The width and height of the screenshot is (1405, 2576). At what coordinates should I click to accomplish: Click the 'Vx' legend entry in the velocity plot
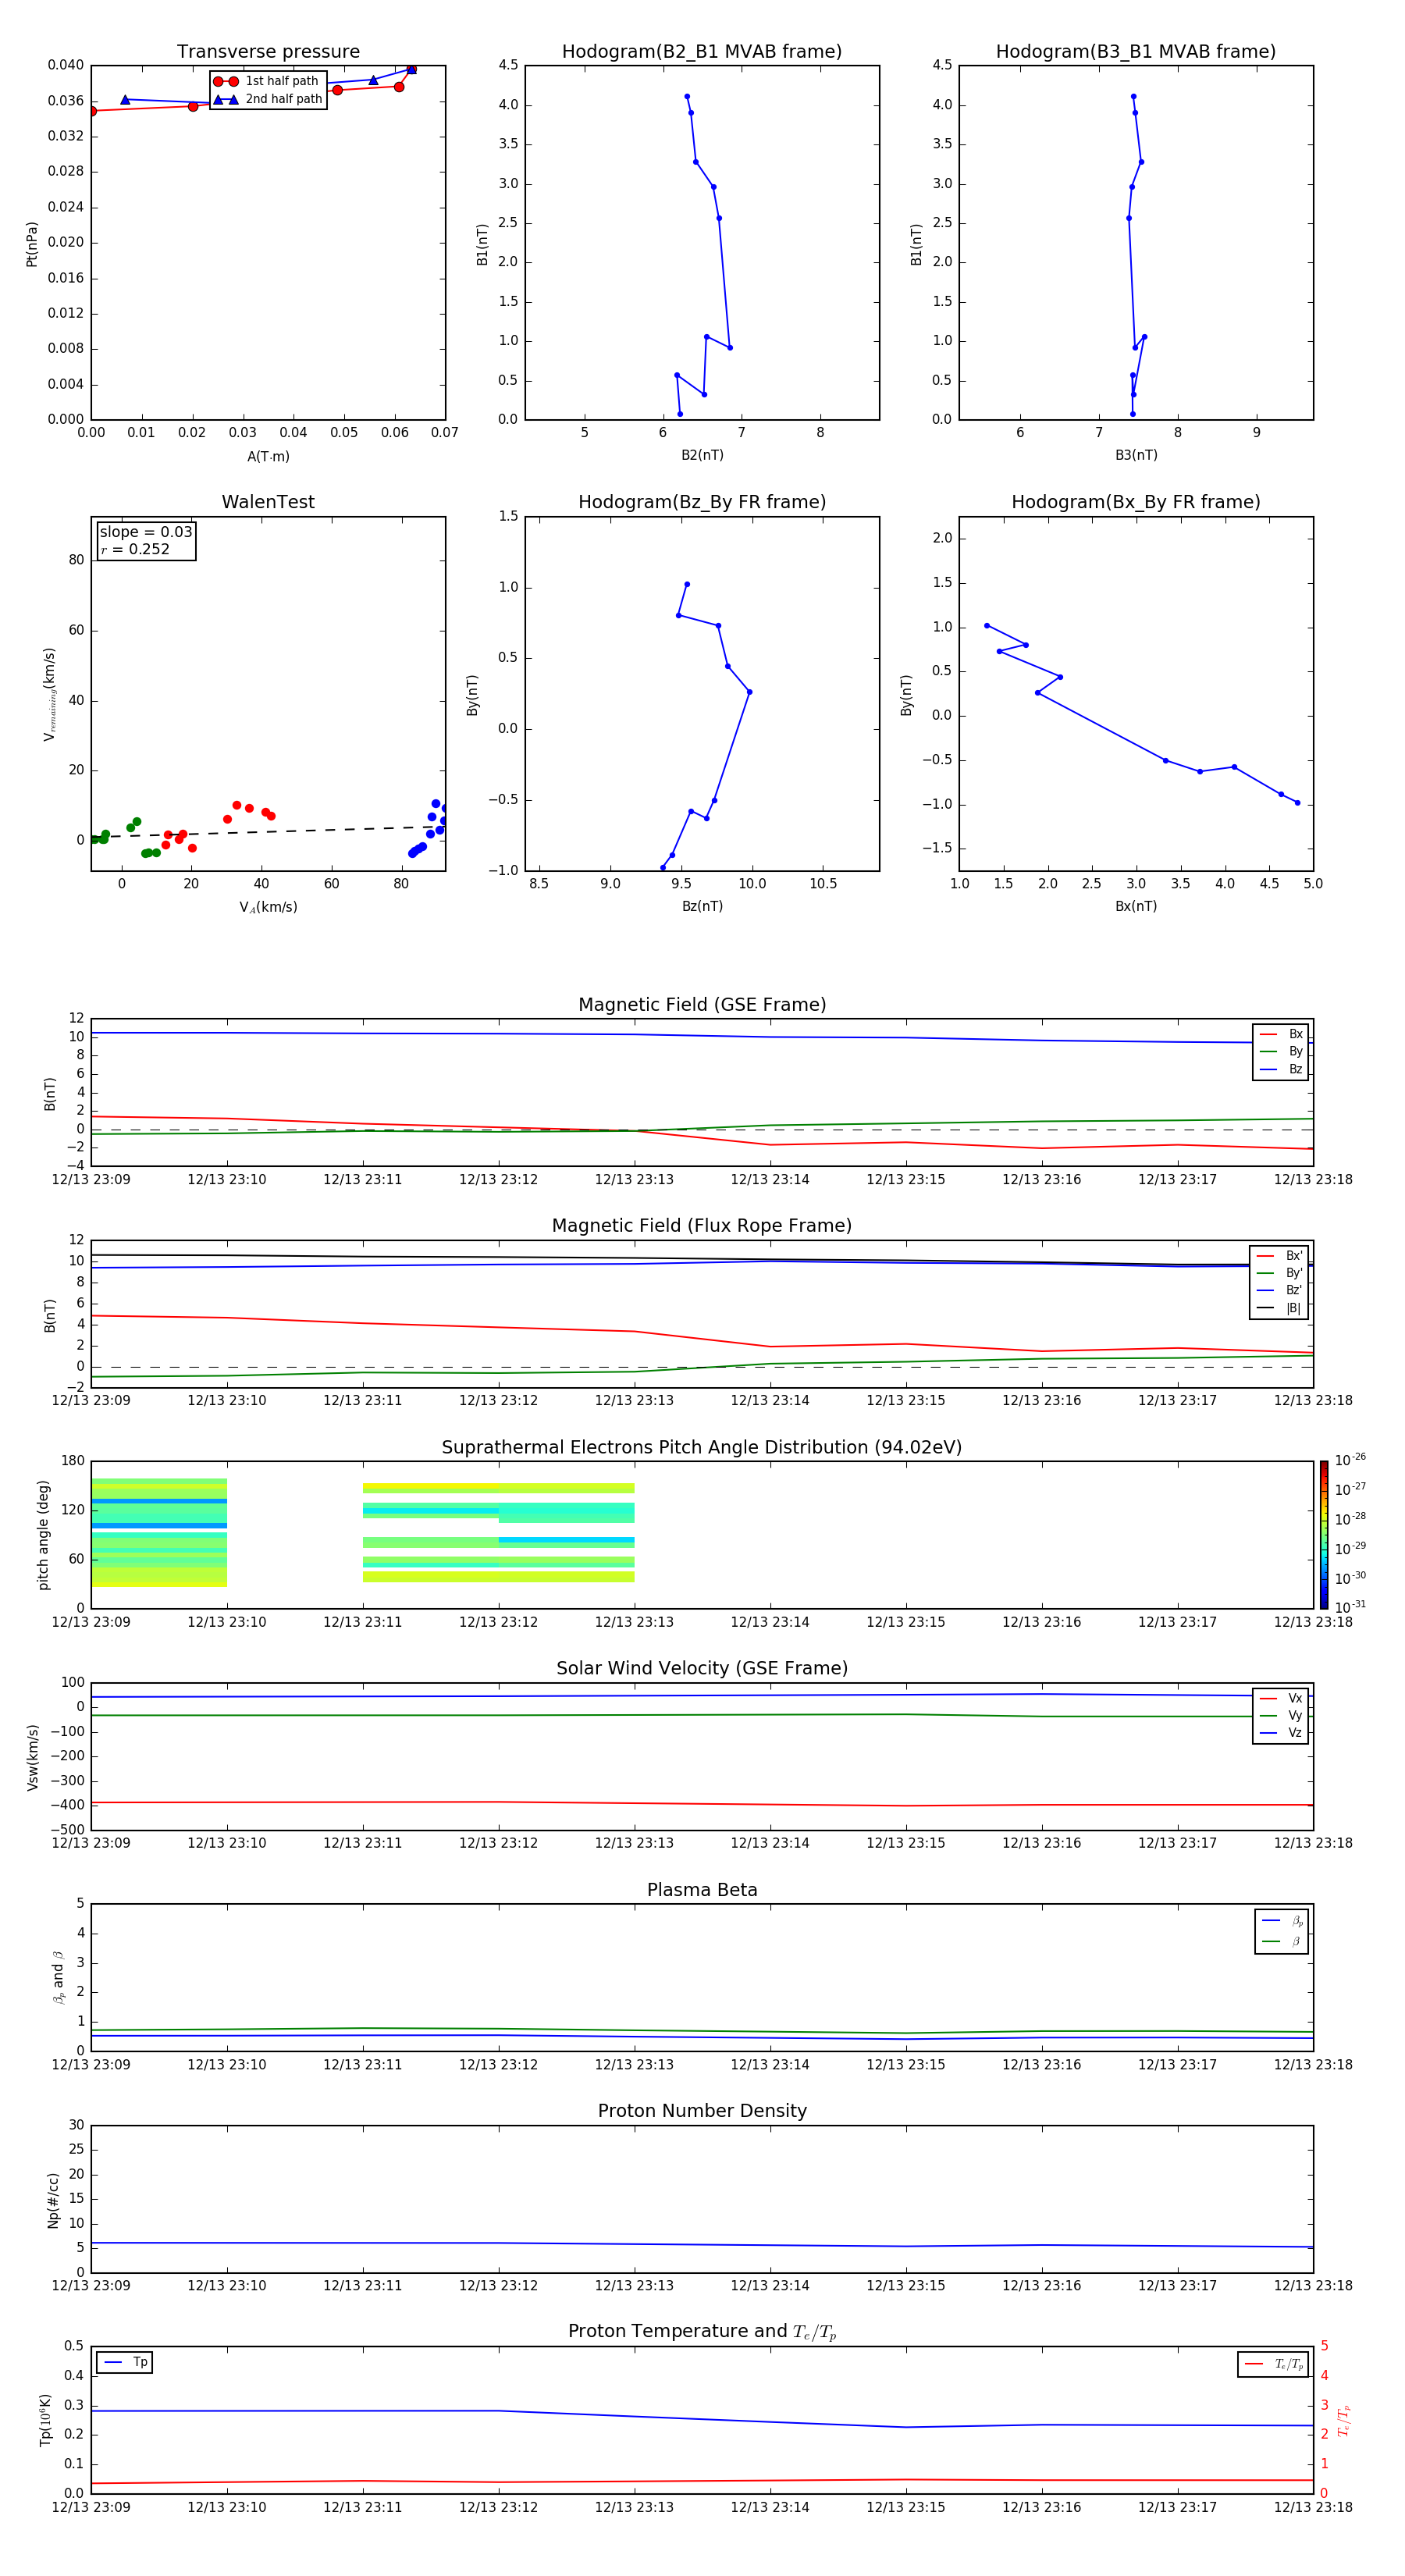[x=1281, y=1698]
